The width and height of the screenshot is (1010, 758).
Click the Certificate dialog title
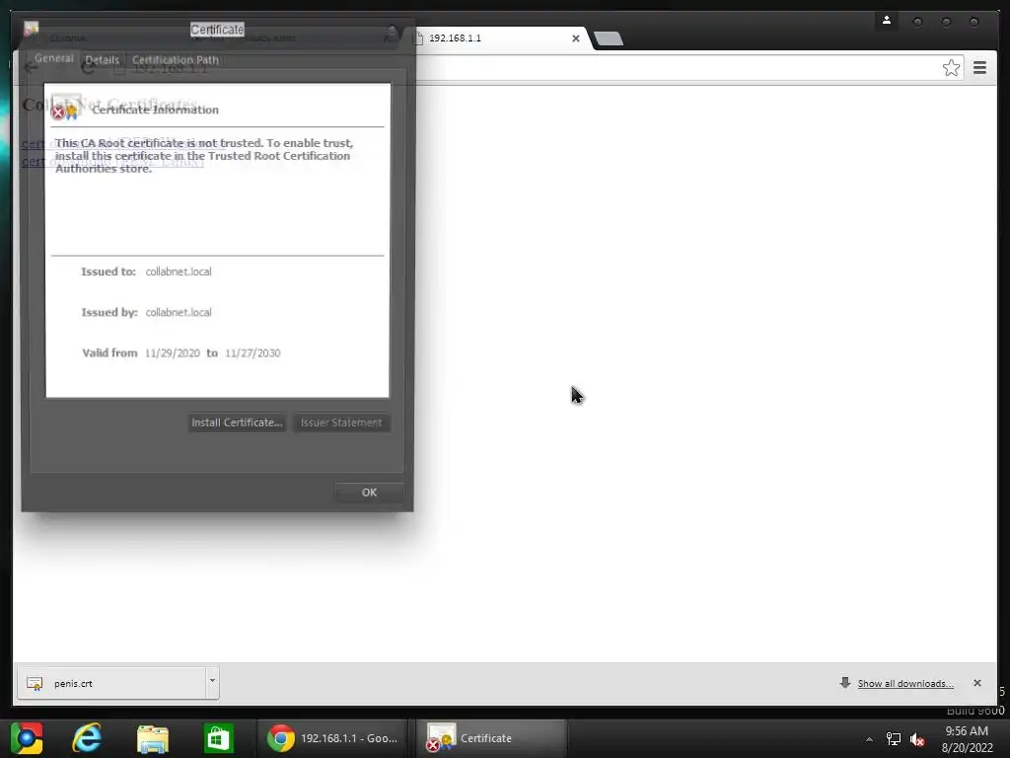pos(217,30)
